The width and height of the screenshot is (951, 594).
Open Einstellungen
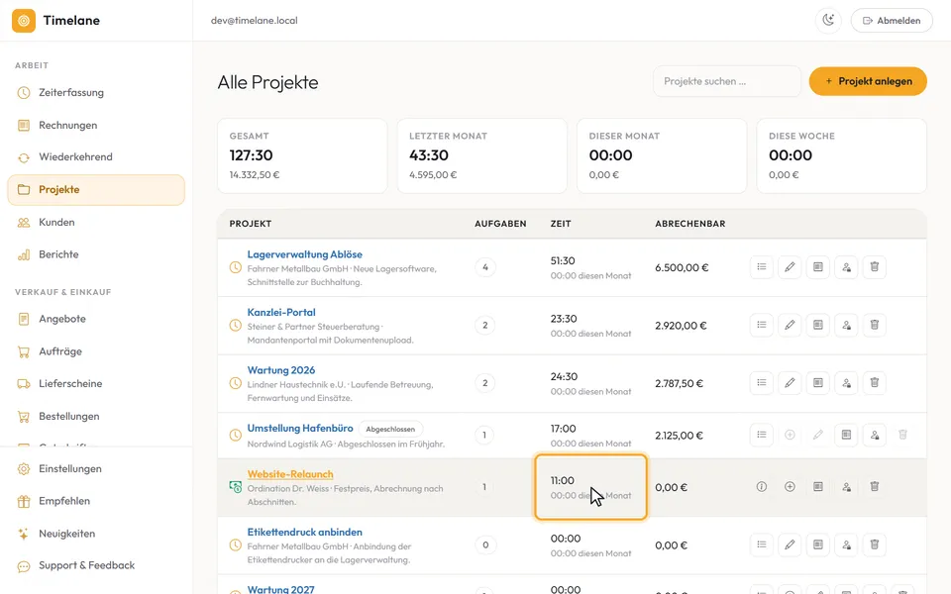point(96,469)
